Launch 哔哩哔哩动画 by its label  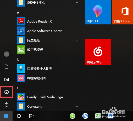click(37, 78)
